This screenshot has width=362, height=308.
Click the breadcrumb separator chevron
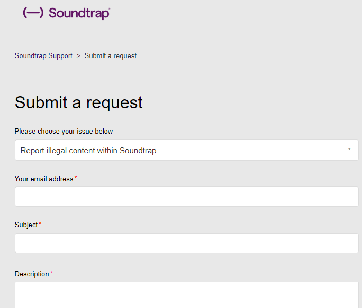pyautogui.click(x=78, y=56)
